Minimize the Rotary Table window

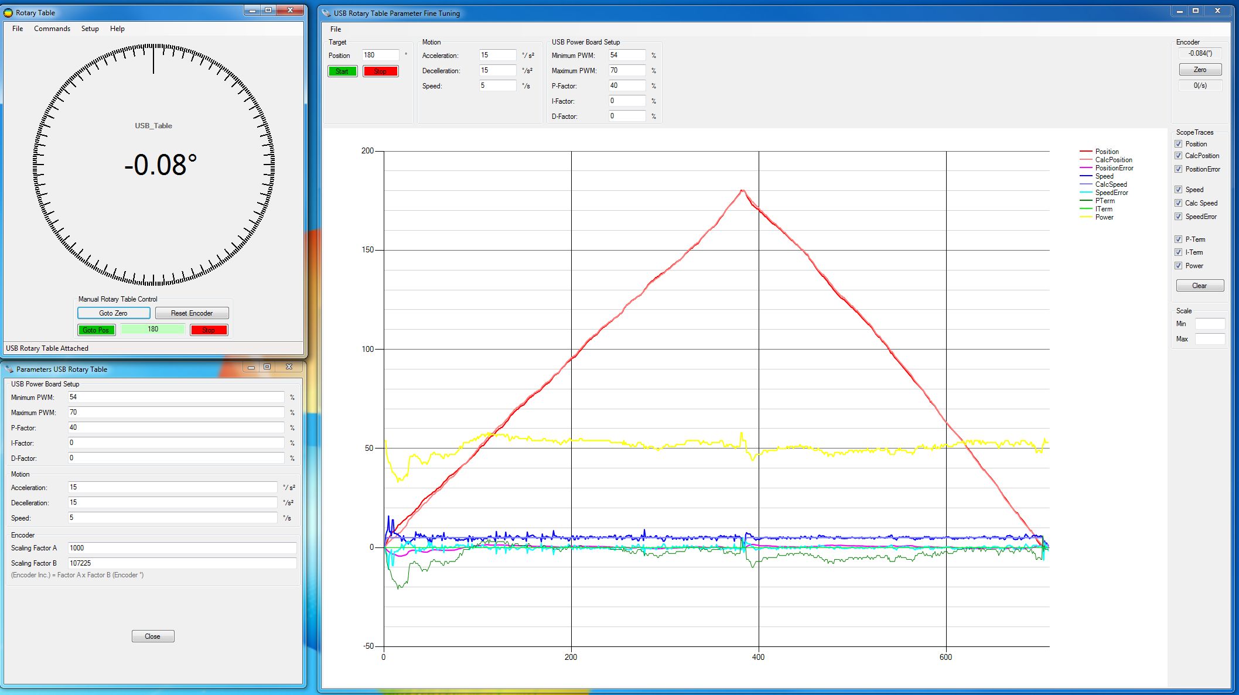tap(252, 11)
